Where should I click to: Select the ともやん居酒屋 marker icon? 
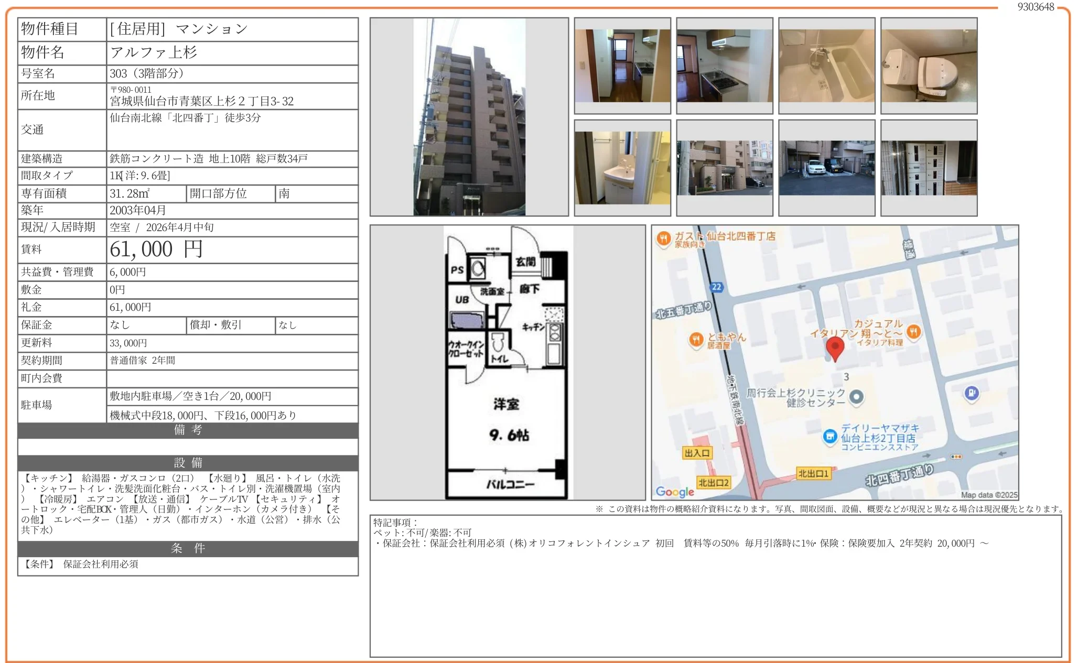[x=696, y=340]
